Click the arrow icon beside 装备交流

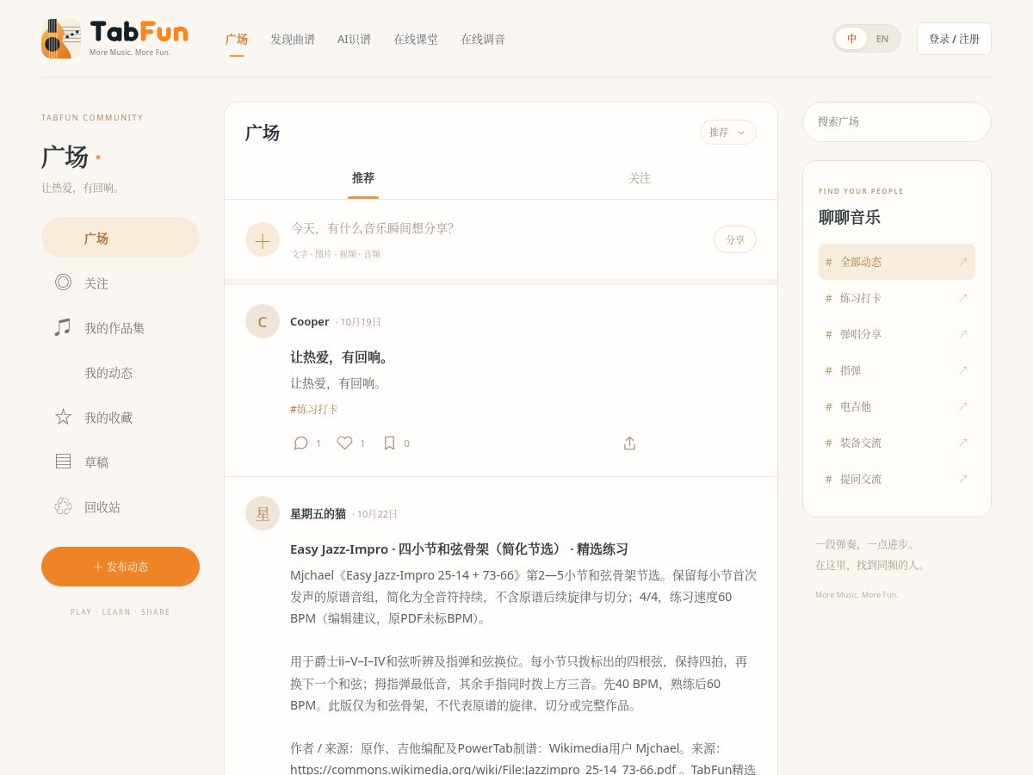962,443
